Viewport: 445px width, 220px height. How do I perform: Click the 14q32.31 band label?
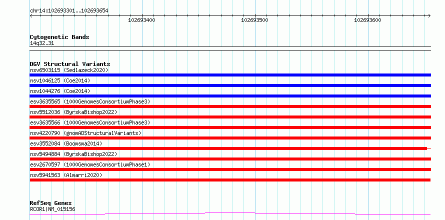coord(42,43)
